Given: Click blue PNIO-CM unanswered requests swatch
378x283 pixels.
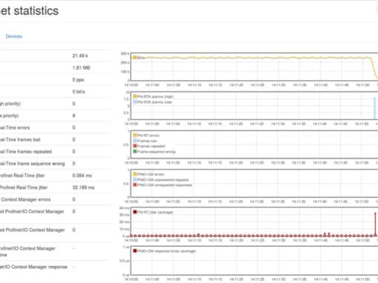Looking at the screenshot, I should coord(135,179).
